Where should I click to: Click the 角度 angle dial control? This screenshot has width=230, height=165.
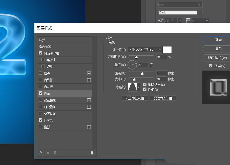click(x=132, y=65)
